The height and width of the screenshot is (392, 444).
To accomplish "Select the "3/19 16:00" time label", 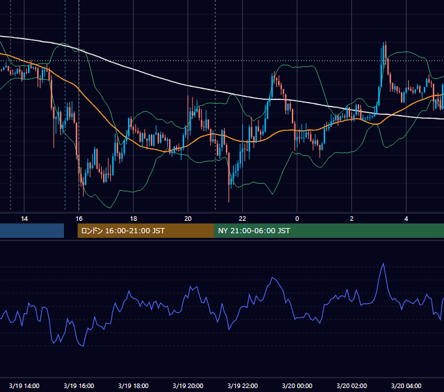I will coord(79,385).
